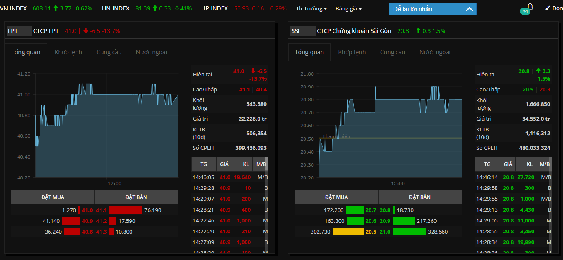Click 'CTCP Chứng khoán Sài Gòn' company name
The height and width of the screenshot is (260, 563).
point(354,31)
